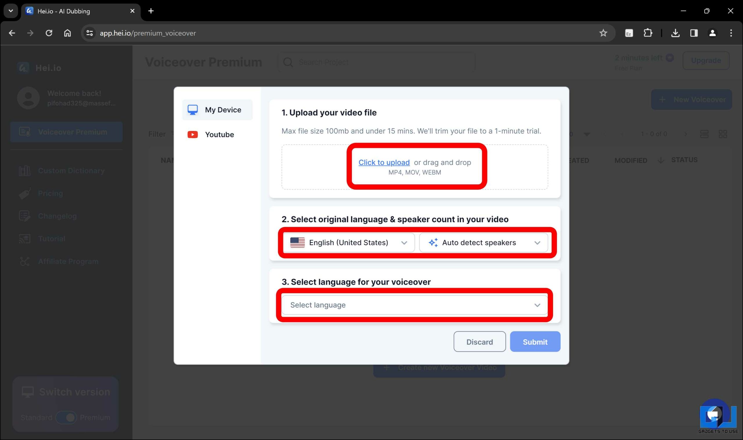The height and width of the screenshot is (440, 743).
Task: Open the browser extensions puzzle icon
Action: (648, 33)
